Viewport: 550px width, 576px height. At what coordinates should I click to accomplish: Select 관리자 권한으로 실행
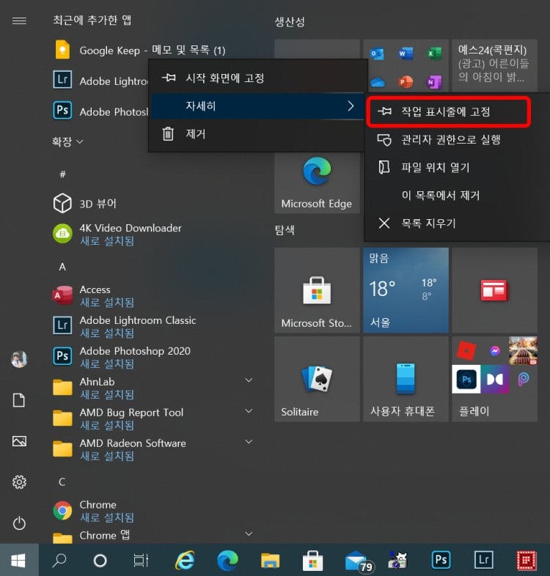(x=457, y=139)
